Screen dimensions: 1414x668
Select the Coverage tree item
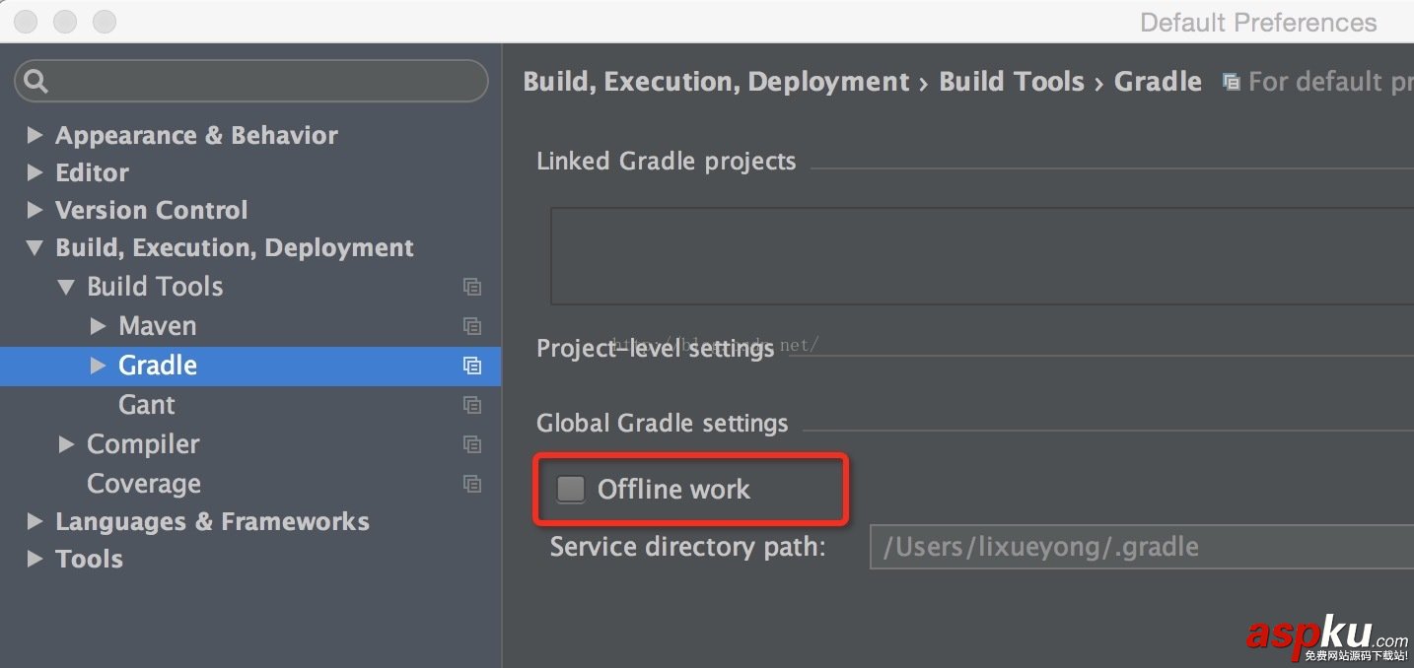(144, 484)
